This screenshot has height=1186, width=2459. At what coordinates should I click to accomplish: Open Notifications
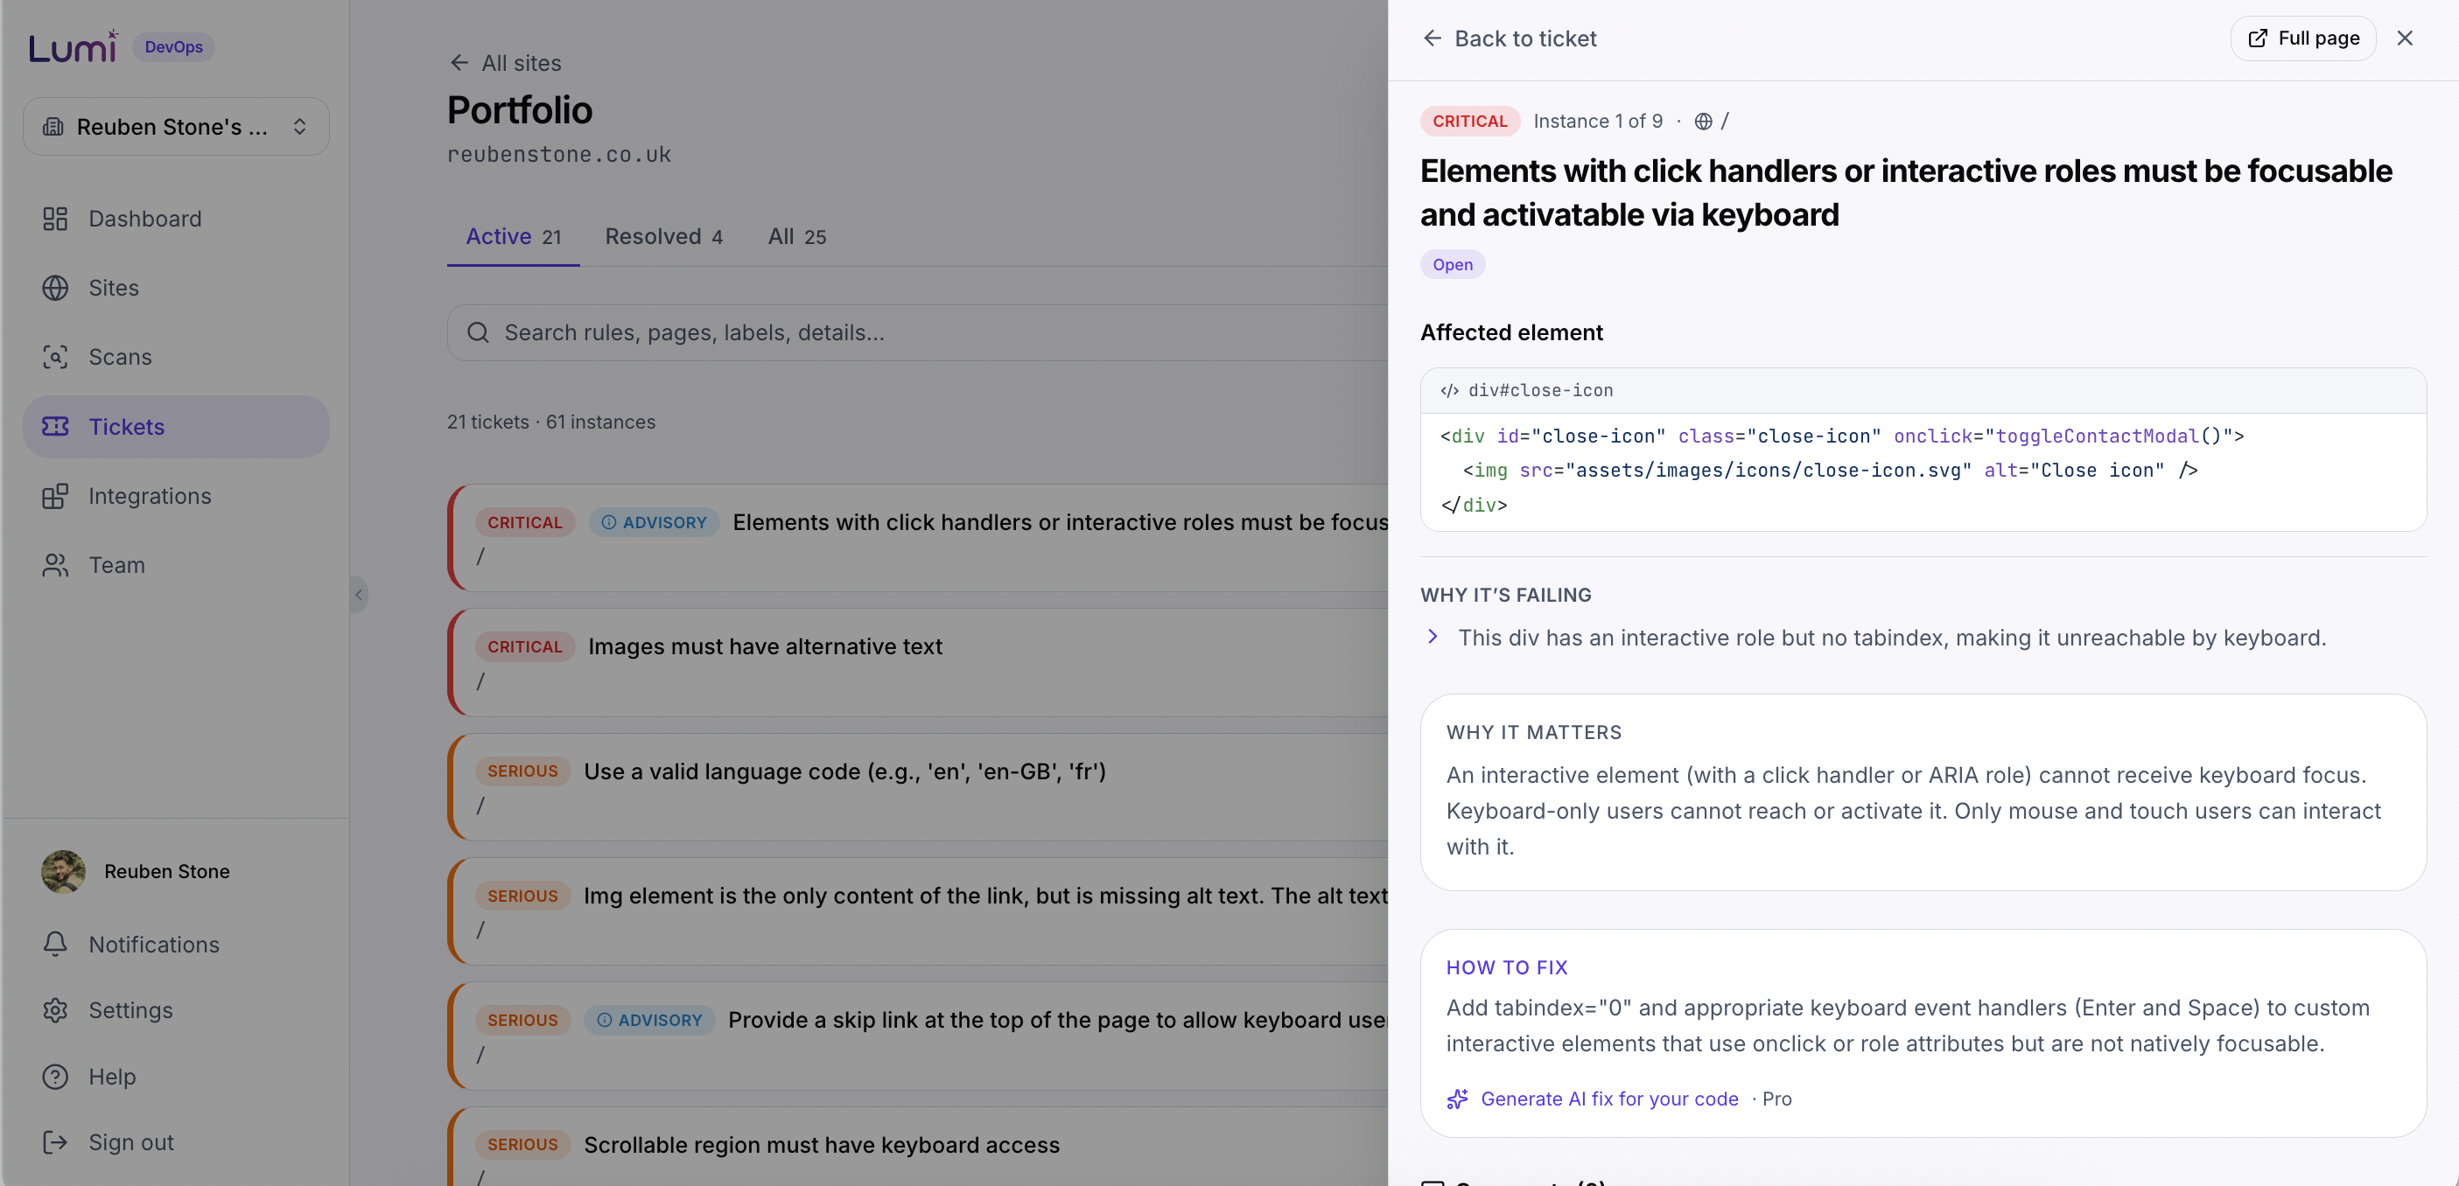176,945
